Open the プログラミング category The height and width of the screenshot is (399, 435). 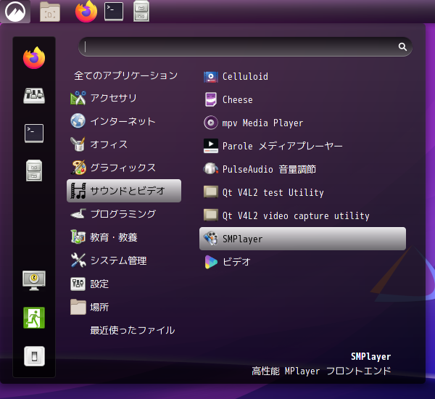(124, 214)
